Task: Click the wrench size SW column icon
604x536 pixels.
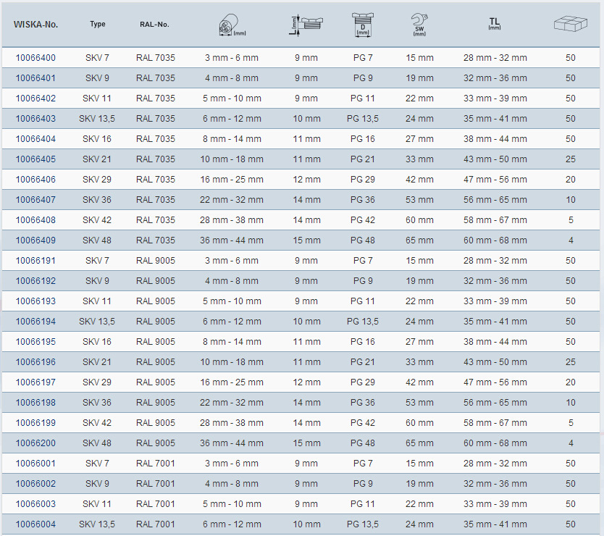Action: click(x=419, y=25)
